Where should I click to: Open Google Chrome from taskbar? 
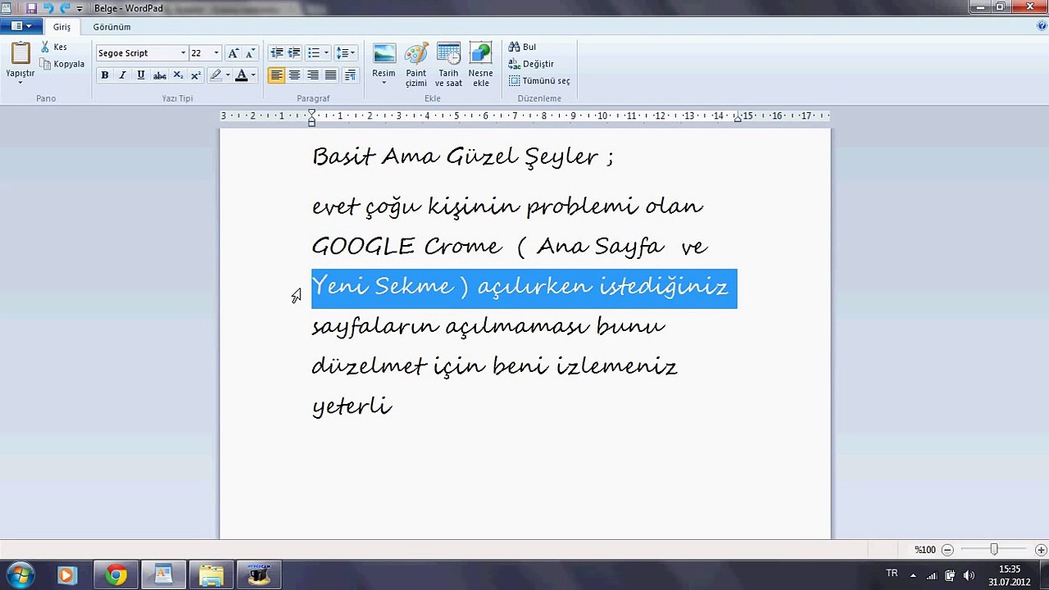coord(116,575)
